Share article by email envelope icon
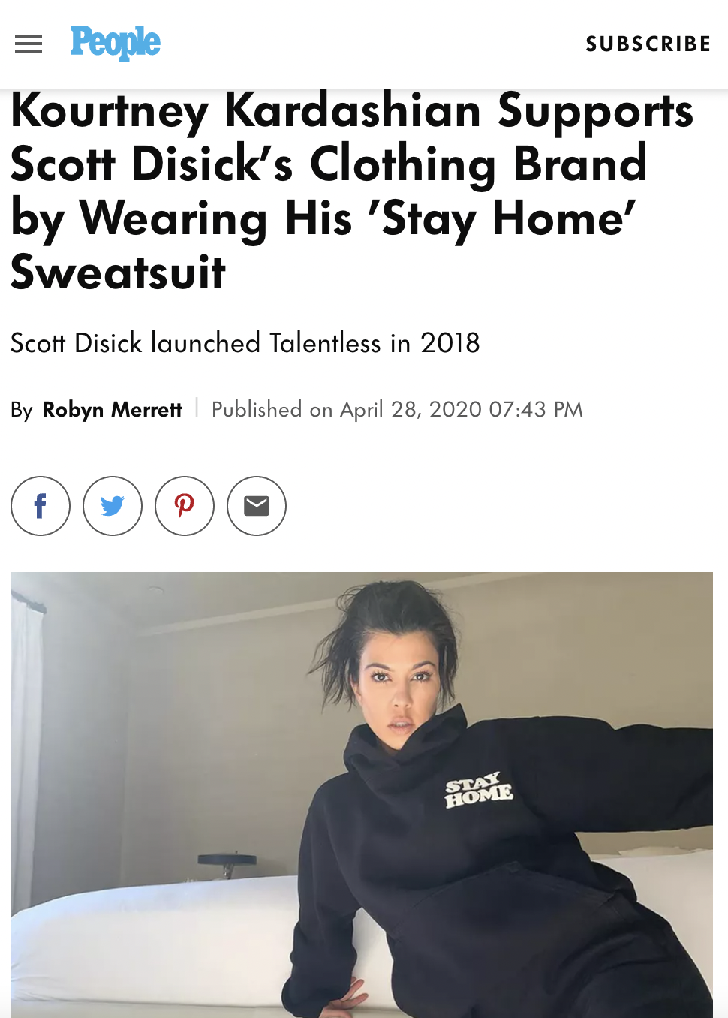 [x=257, y=506]
